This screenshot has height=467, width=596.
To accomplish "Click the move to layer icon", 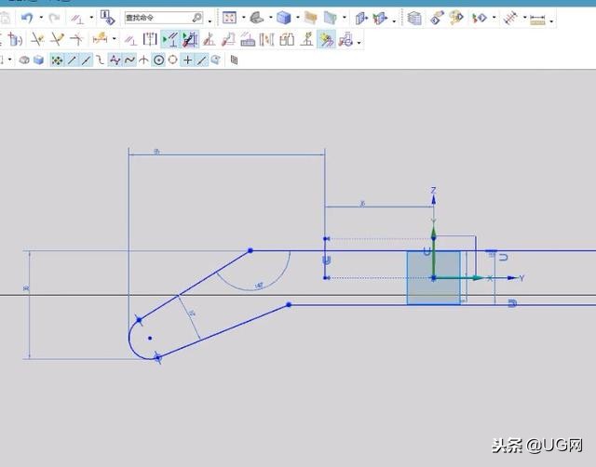I will click(x=437, y=18).
